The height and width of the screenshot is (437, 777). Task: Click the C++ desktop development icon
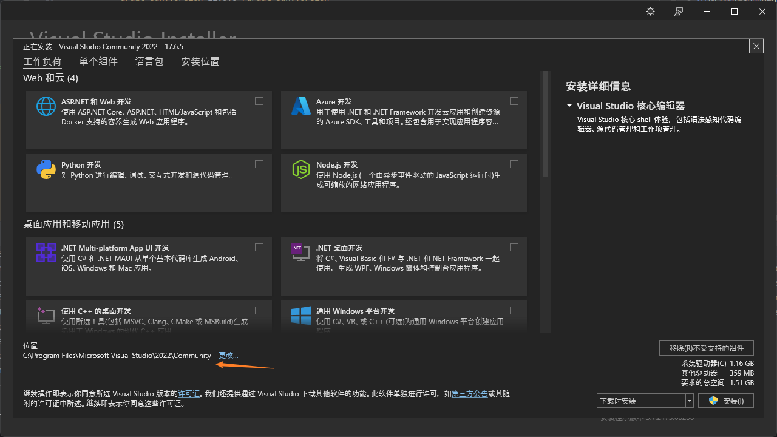click(x=46, y=315)
